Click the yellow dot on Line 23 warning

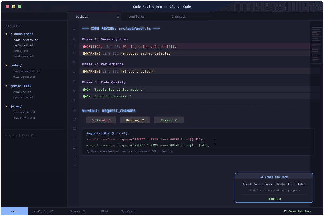click(x=84, y=53)
